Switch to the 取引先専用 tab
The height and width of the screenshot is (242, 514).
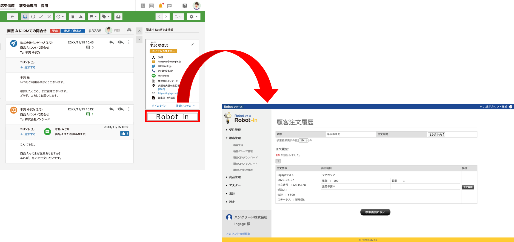pos(28,6)
